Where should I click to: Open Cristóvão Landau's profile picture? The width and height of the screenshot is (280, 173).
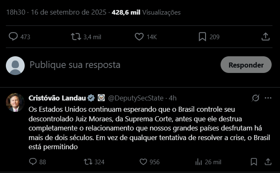click(x=15, y=103)
